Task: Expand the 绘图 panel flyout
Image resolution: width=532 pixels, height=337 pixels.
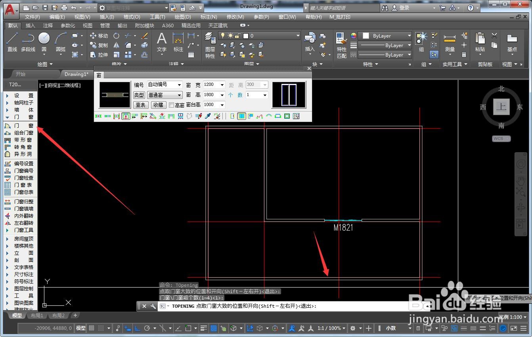Action: pyautogui.click(x=45, y=64)
